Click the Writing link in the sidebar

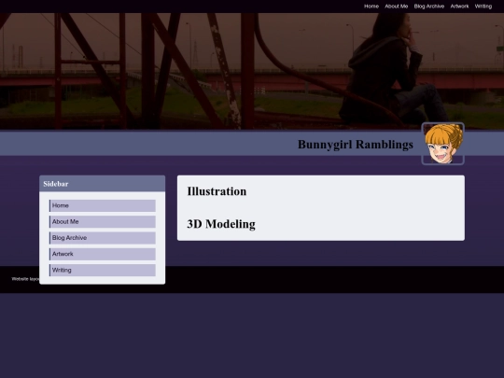(x=103, y=271)
